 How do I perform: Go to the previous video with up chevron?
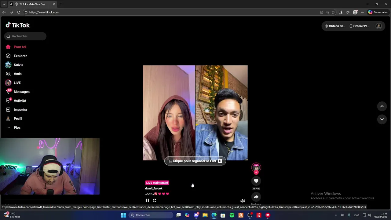(x=382, y=106)
